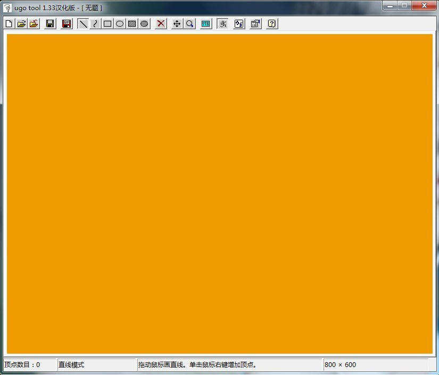Click the orange drawing canvas
Image resolution: width=439 pixels, height=375 pixels.
[x=219, y=194]
